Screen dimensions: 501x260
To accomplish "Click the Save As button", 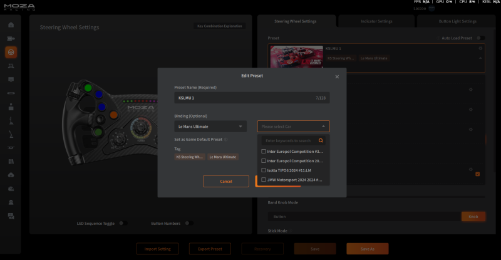I will click(x=368, y=249).
